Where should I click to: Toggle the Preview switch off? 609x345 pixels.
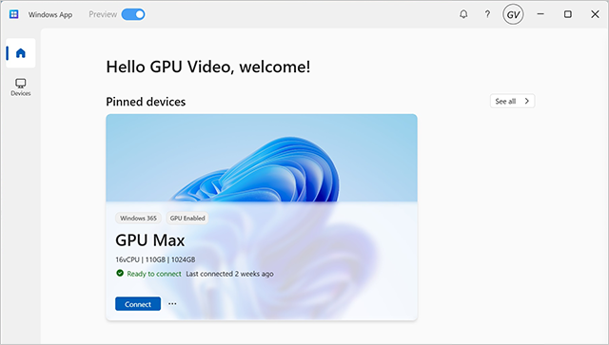tap(133, 14)
